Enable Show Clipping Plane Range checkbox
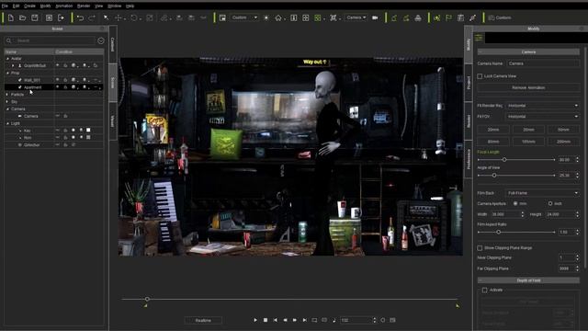 [480, 248]
